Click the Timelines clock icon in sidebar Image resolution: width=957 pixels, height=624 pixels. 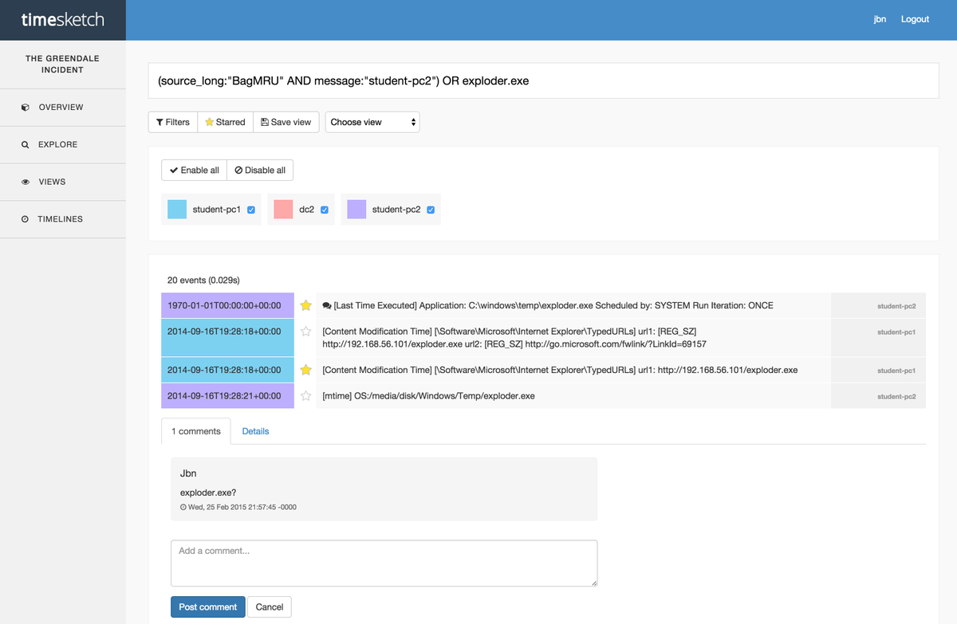[26, 219]
